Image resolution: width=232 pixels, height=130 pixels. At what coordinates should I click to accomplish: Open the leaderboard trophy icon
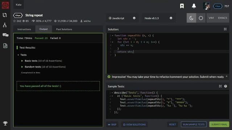tap(5, 123)
